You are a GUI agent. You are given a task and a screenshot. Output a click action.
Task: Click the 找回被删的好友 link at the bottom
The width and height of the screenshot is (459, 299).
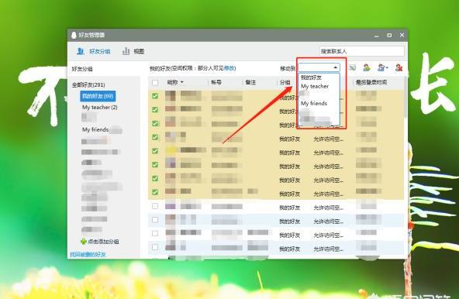tap(88, 255)
